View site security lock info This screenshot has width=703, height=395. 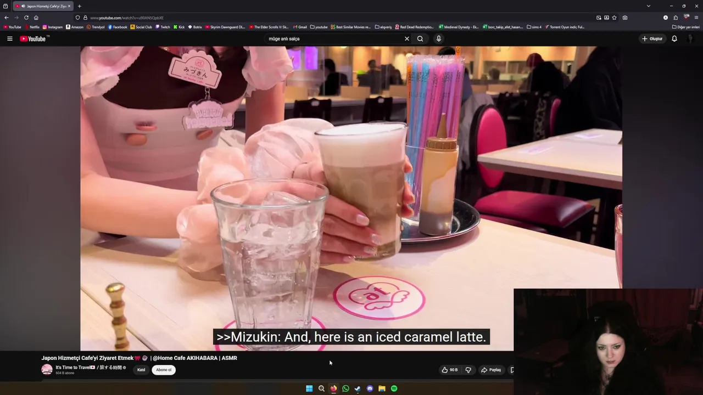click(x=85, y=18)
